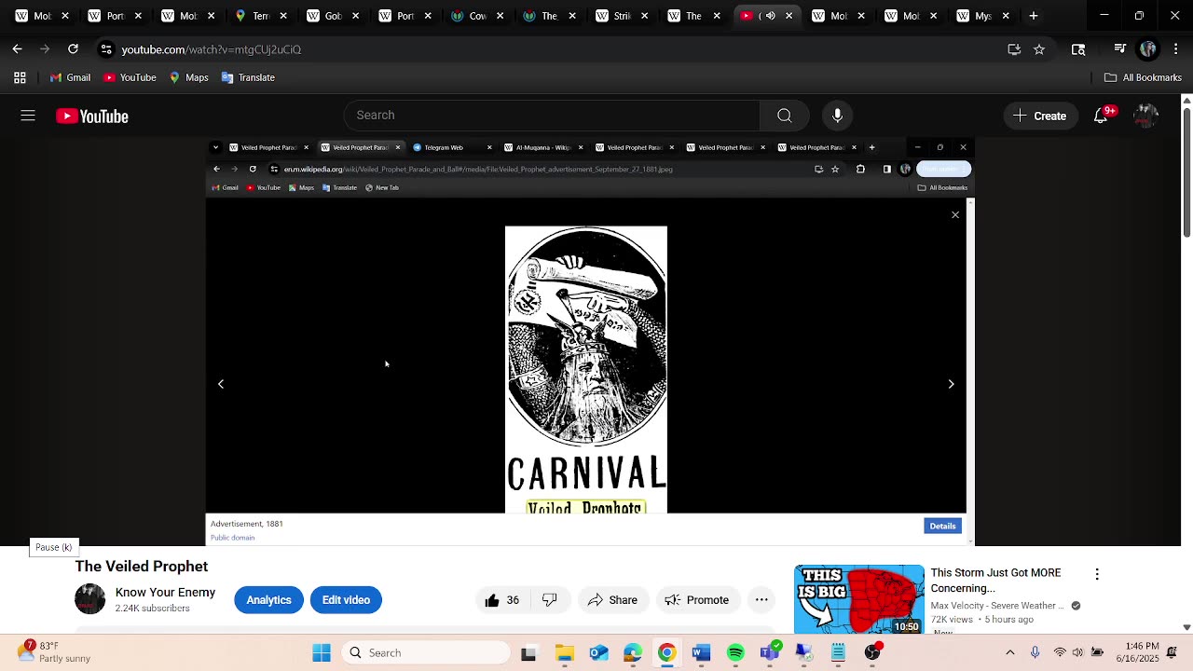1193x671 pixels.
Task: Reload the page in Chrome
Action: 73,49
